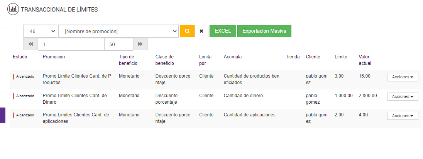Click the next page double-arrow button
The width and height of the screenshot is (423, 159).
(140, 44)
